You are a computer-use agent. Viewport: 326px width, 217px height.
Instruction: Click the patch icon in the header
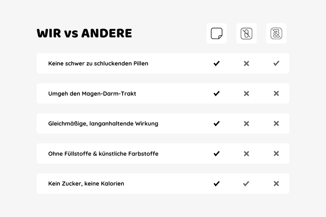(216, 33)
